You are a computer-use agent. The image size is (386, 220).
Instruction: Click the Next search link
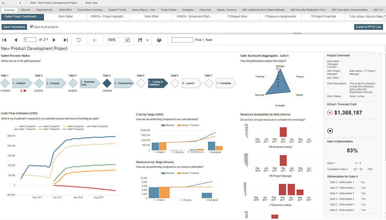point(209,40)
